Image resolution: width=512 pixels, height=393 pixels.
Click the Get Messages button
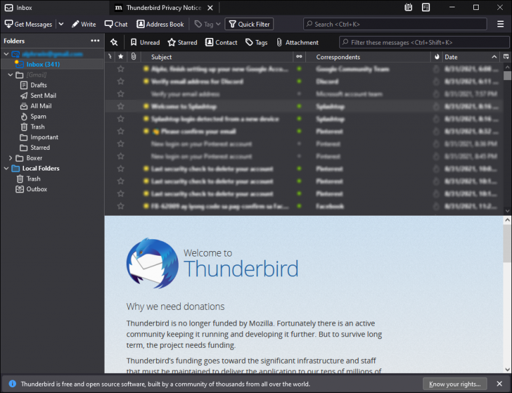(x=28, y=24)
